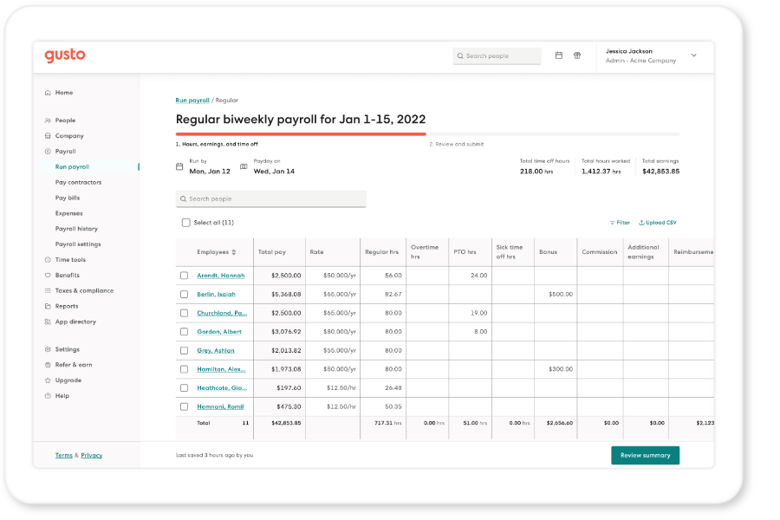780x520 pixels.
Task: Click the Upload CSV icon
Action: coord(642,223)
